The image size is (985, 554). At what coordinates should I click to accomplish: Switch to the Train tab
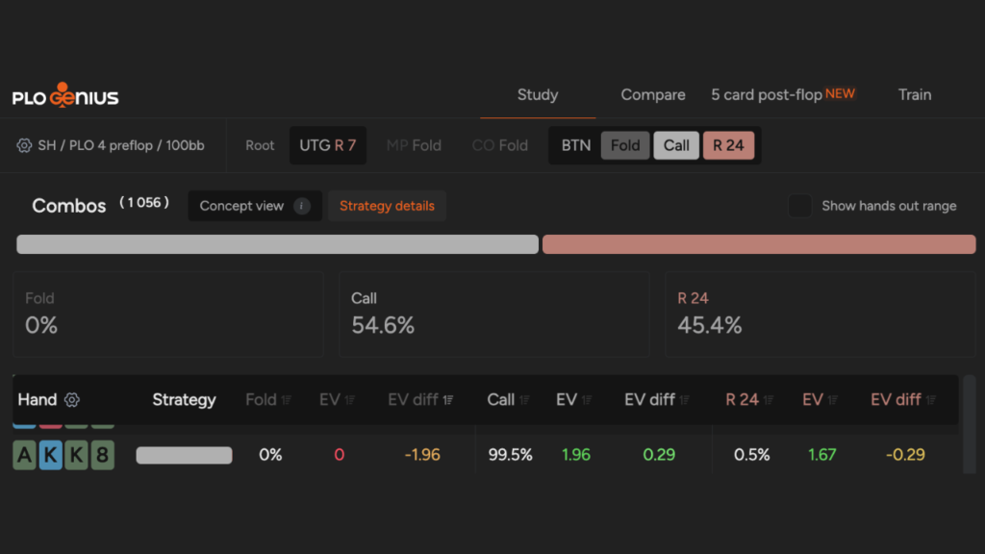(915, 95)
